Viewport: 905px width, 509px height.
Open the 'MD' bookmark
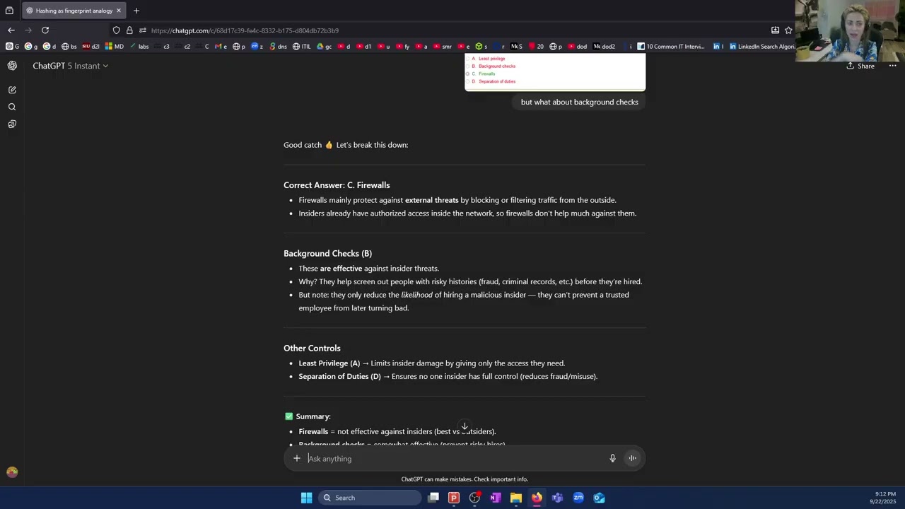pyautogui.click(x=115, y=47)
